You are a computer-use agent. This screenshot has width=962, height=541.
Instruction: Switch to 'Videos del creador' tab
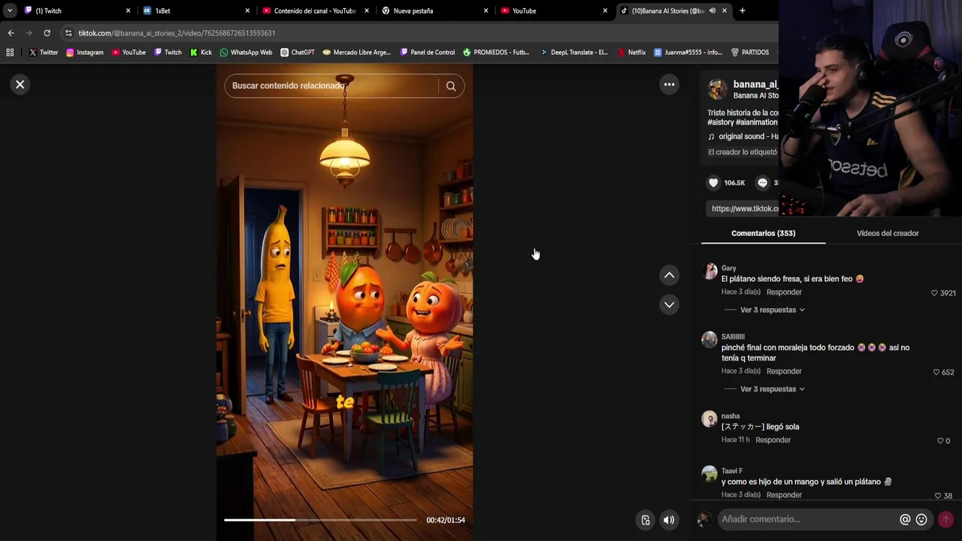888,233
